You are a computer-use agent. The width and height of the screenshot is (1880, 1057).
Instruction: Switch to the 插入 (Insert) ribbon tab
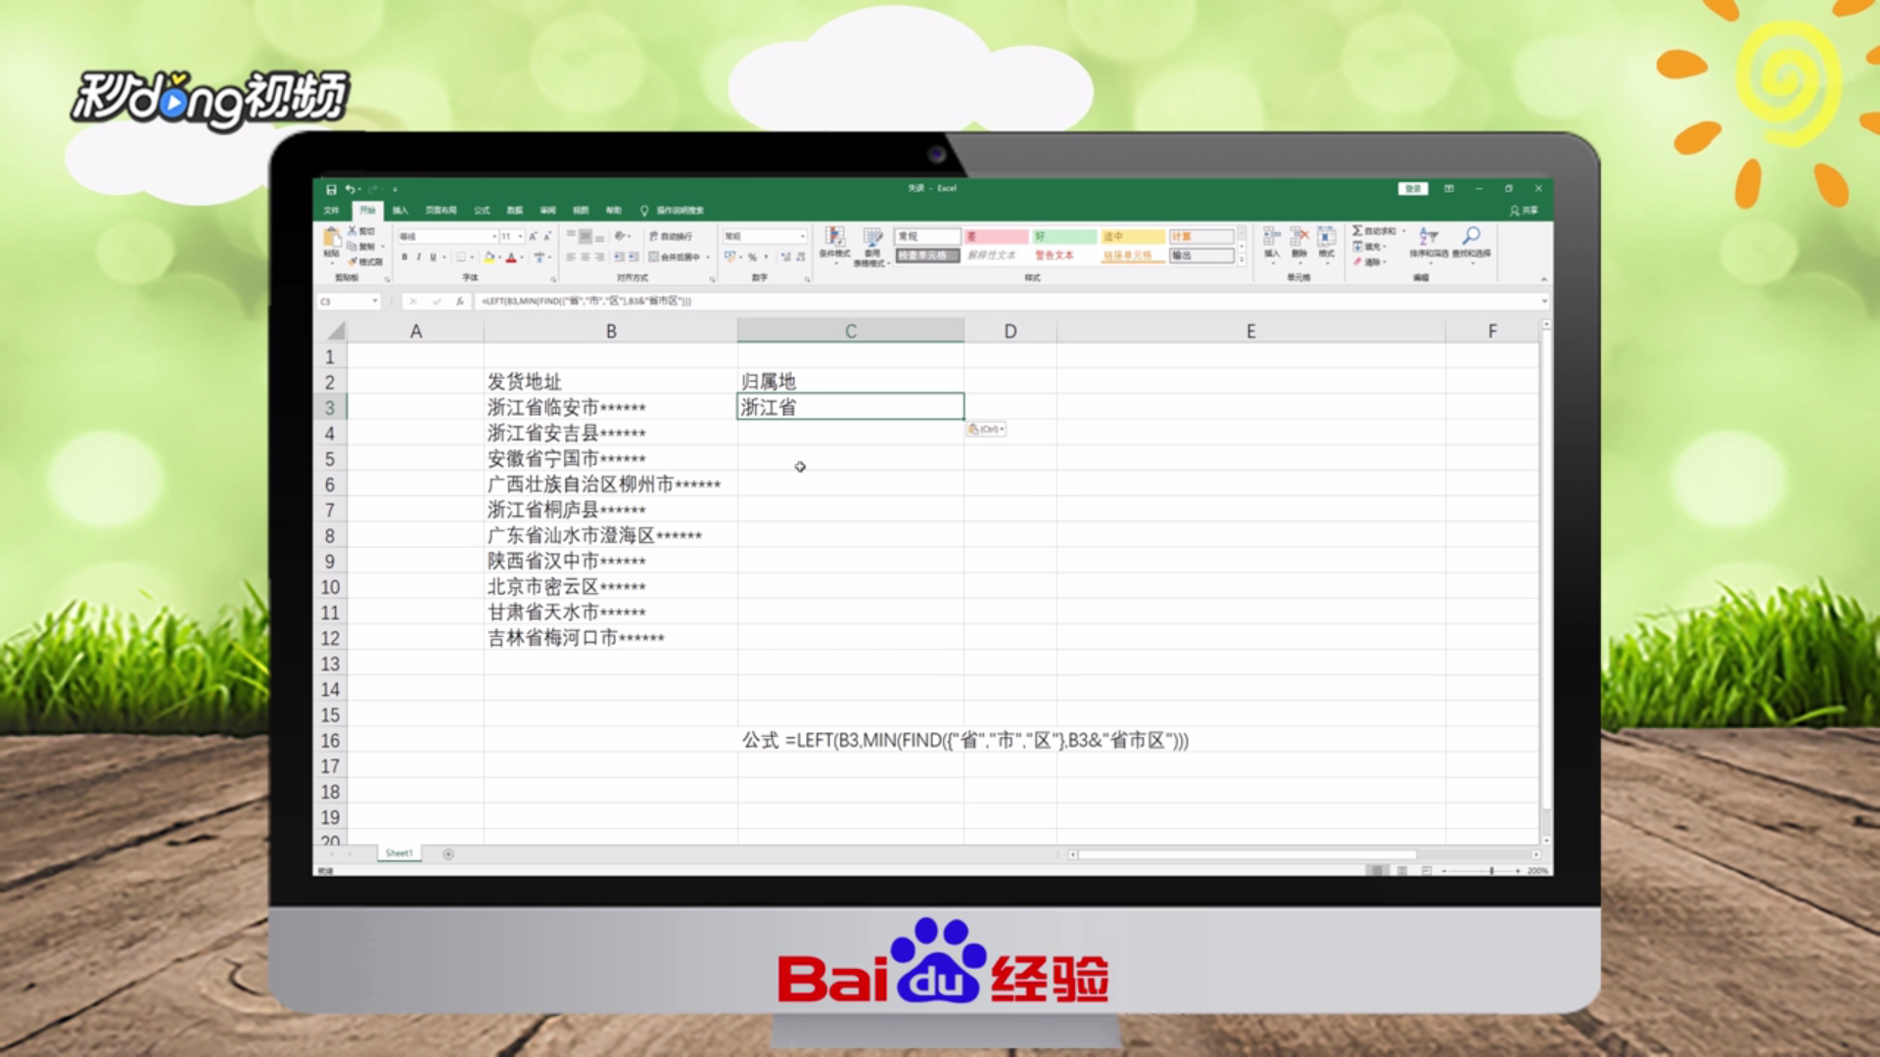(400, 210)
